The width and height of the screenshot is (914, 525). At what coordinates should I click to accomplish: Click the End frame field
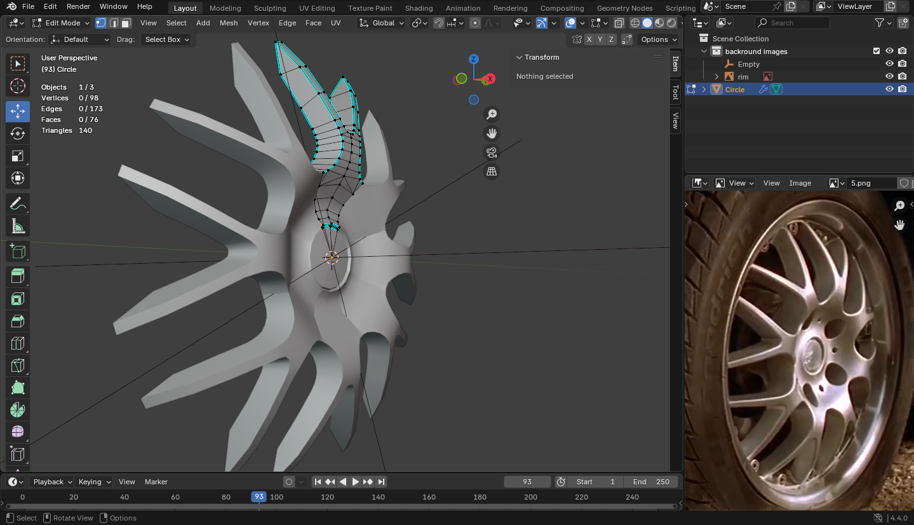651,482
